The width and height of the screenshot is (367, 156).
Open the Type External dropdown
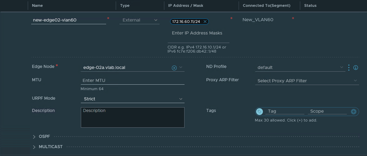point(139,20)
